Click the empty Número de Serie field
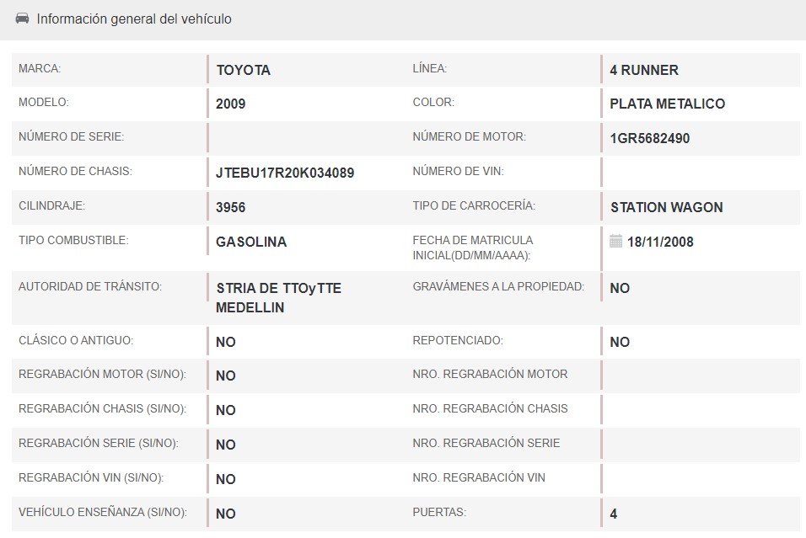The height and width of the screenshot is (538, 806). click(x=304, y=138)
